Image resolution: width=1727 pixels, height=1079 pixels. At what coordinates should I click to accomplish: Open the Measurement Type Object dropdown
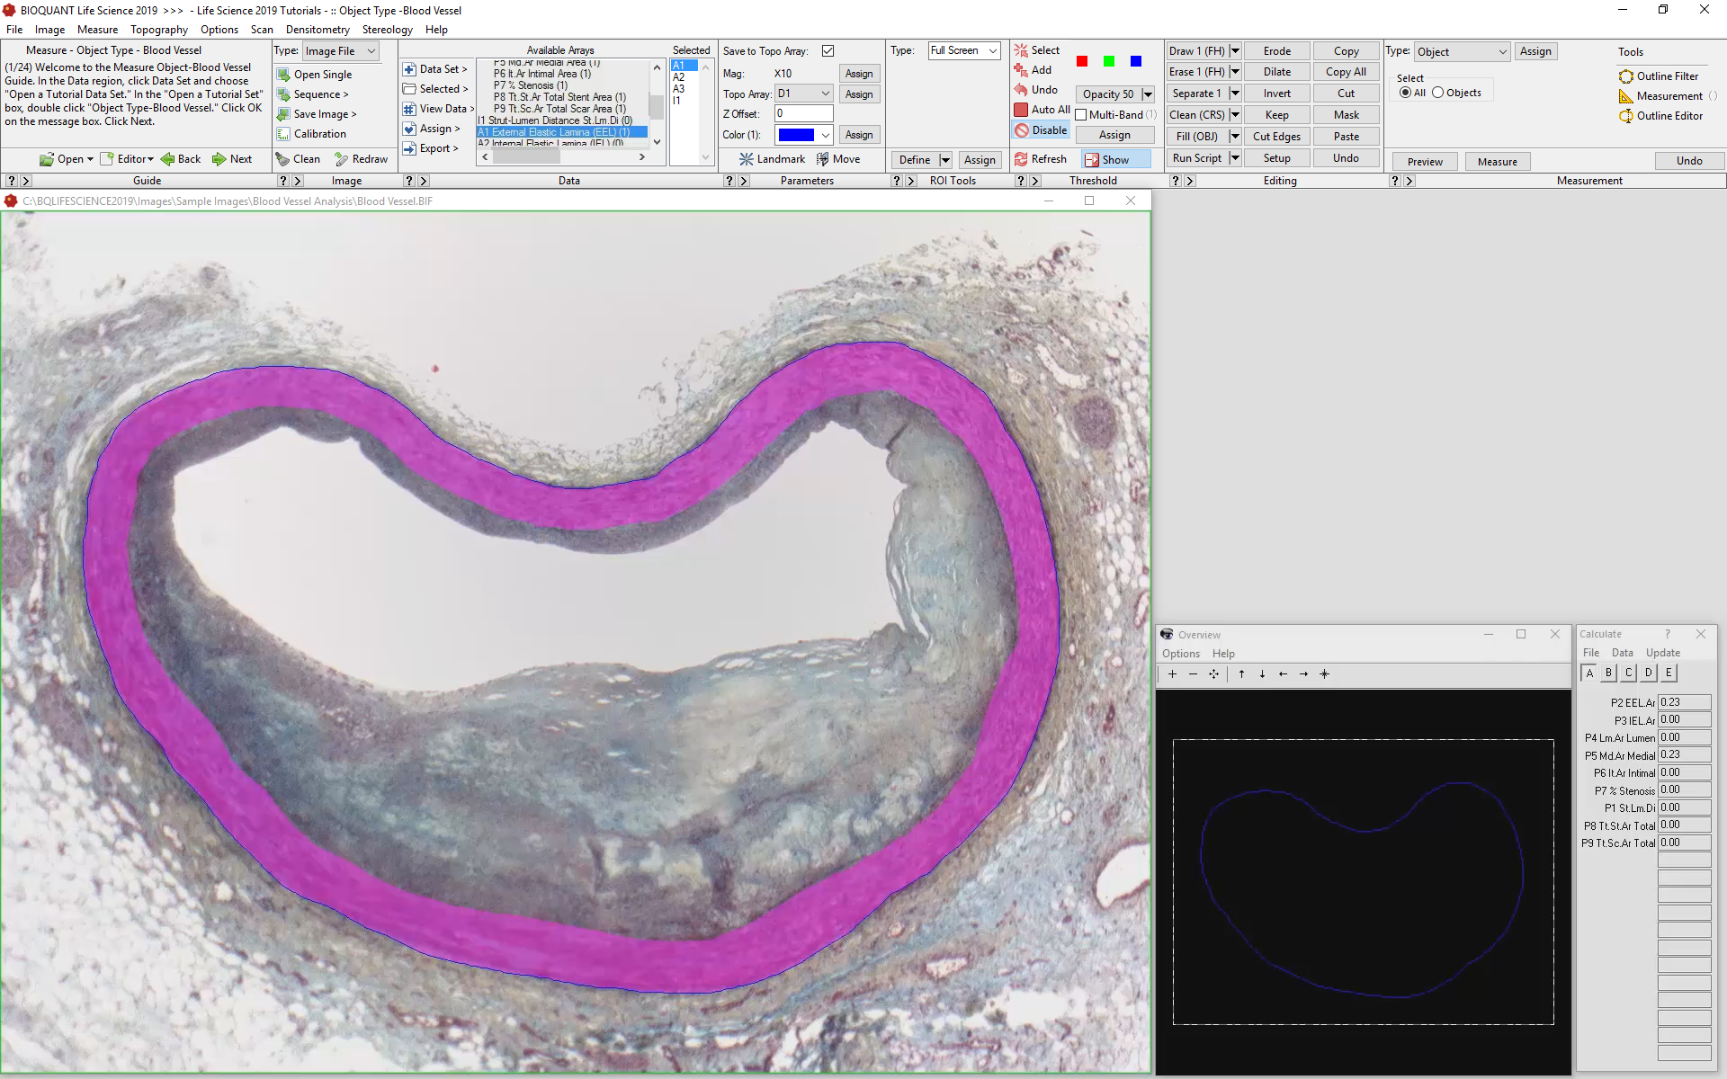point(1462,52)
